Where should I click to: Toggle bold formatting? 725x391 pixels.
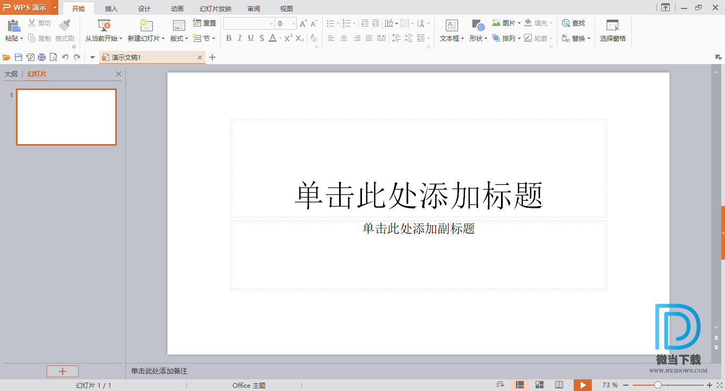(x=229, y=38)
